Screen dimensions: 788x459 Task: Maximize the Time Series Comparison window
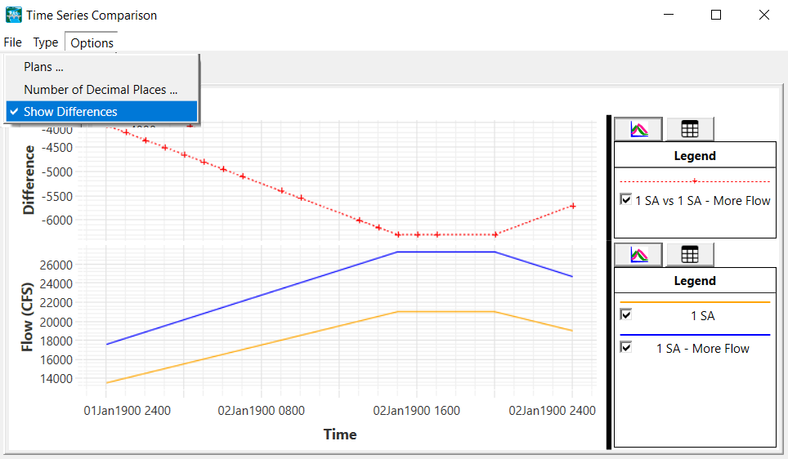pyautogui.click(x=716, y=15)
